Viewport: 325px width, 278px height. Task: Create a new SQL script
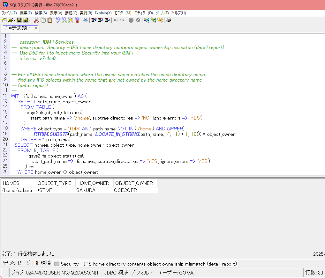[x=4, y=20]
